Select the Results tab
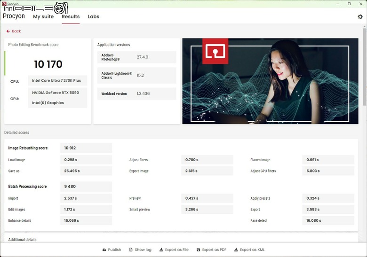Image resolution: width=367 pixels, height=257 pixels. pyautogui.click(x=71, y=16)
